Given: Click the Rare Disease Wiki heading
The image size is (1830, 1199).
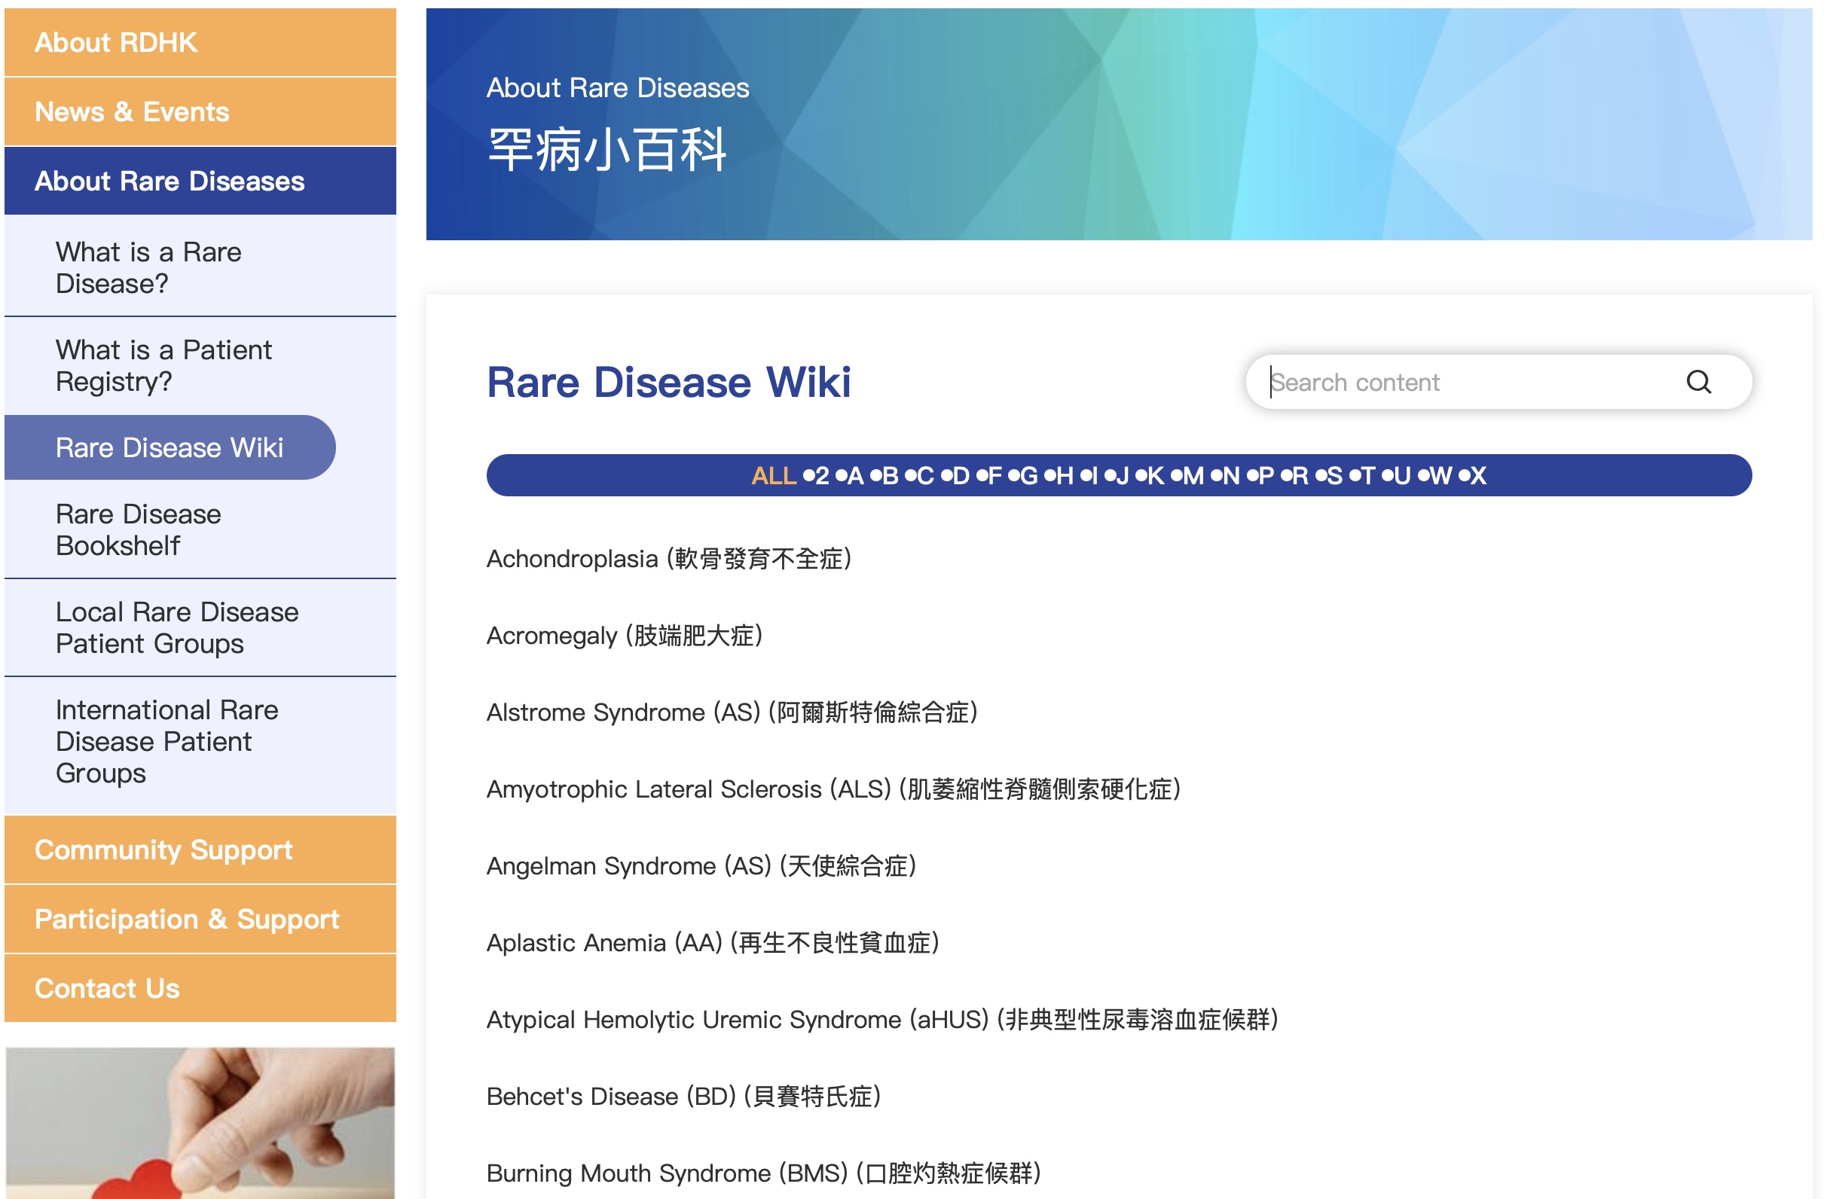Looking at the screenshot, I should 669,382.
